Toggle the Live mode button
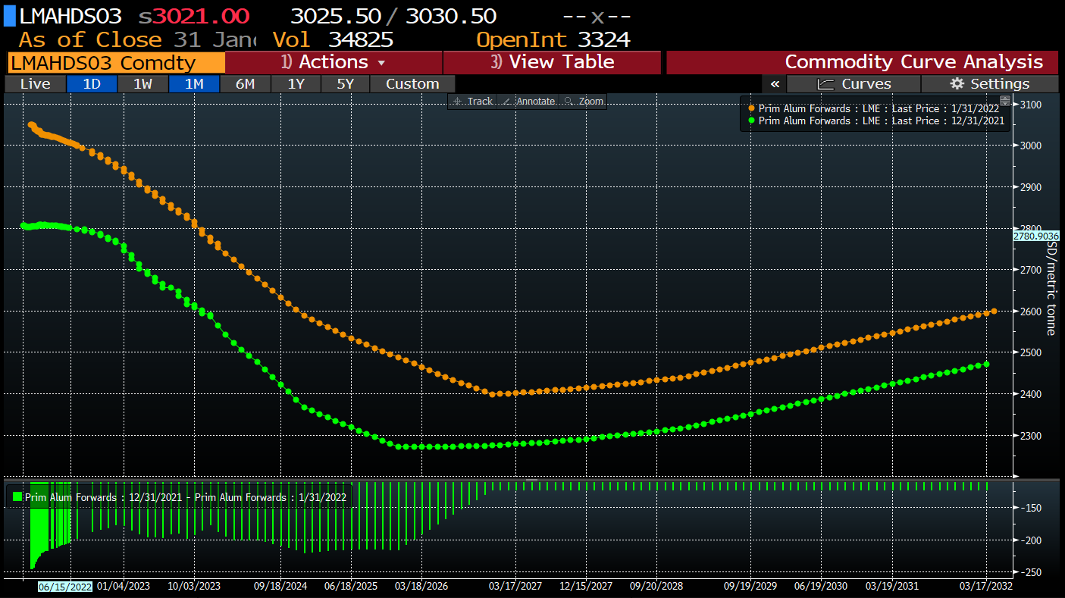 tap(35, 84)
